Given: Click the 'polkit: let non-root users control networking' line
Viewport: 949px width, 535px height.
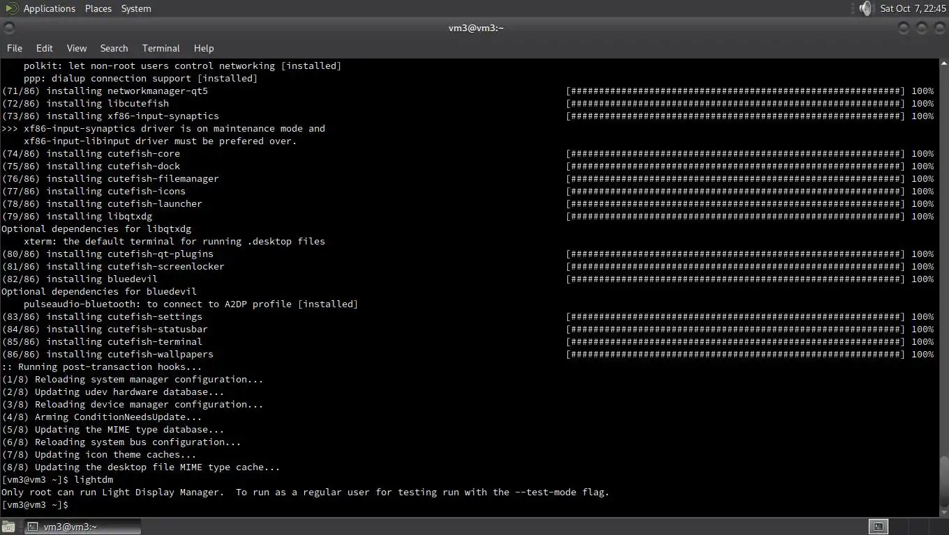Looking at the screenshot, I should coord(182,66).
